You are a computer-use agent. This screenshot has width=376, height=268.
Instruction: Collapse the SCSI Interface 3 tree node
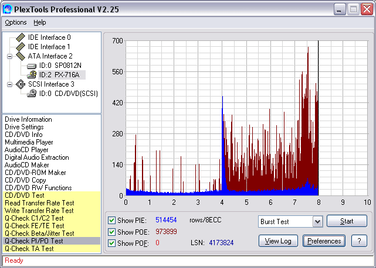point(9,84)
